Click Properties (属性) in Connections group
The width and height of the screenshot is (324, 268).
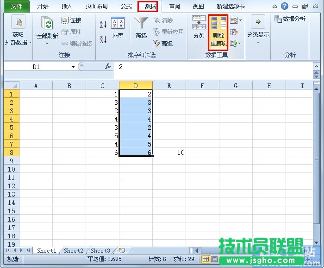pyautogui.click(x=71, y=32)
